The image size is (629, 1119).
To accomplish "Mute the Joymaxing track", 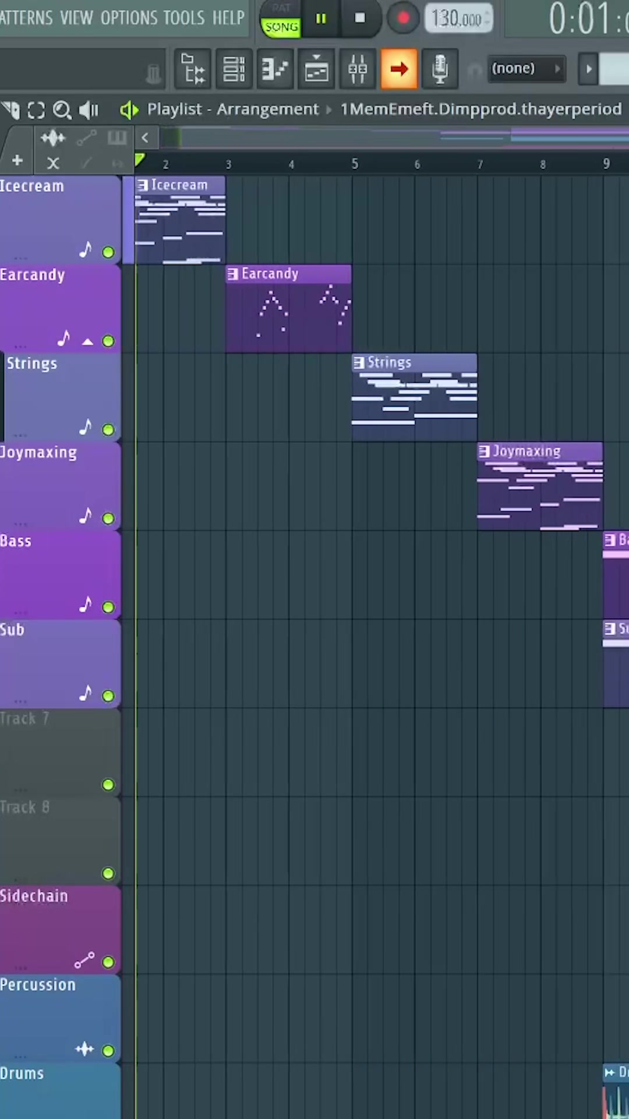I will point(108,518).
